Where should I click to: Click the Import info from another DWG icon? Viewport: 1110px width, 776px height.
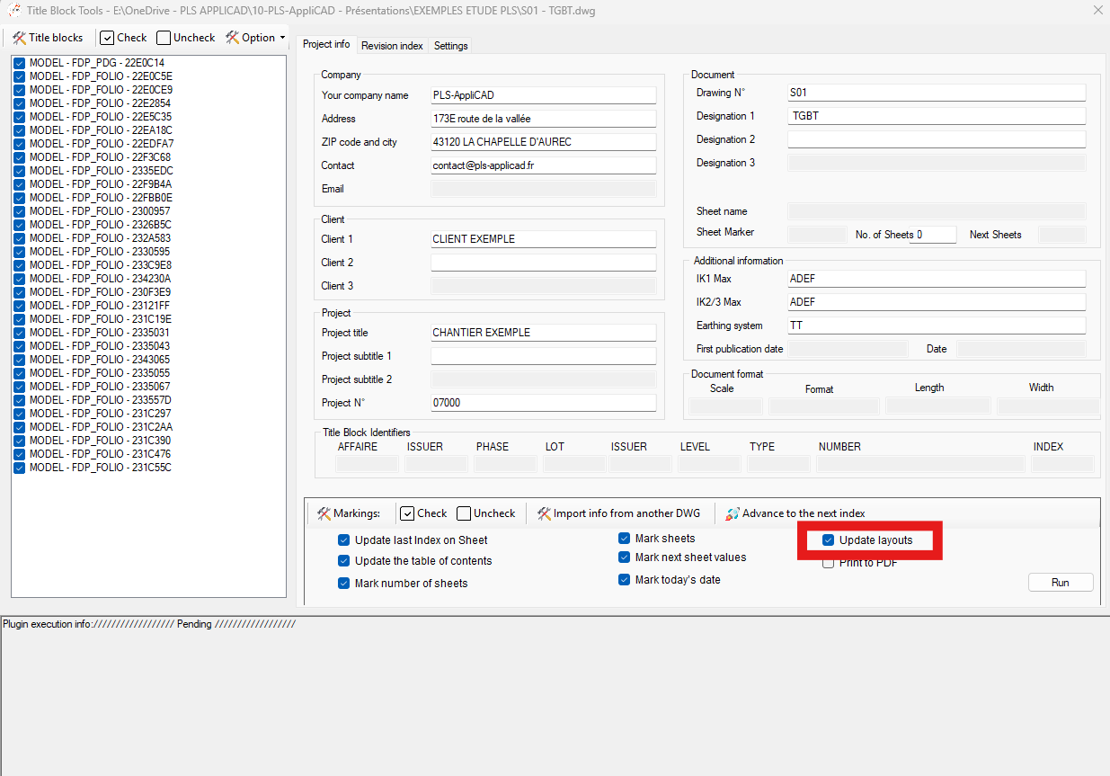tap(544, 513)
